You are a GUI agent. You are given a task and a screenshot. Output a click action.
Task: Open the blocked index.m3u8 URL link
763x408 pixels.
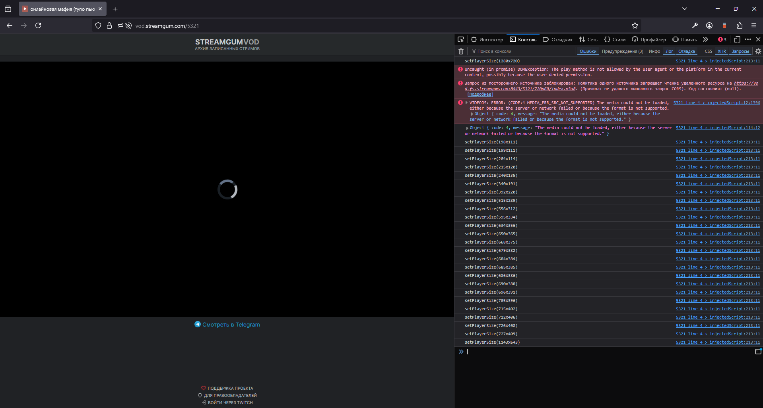click(x=612, y=86)
